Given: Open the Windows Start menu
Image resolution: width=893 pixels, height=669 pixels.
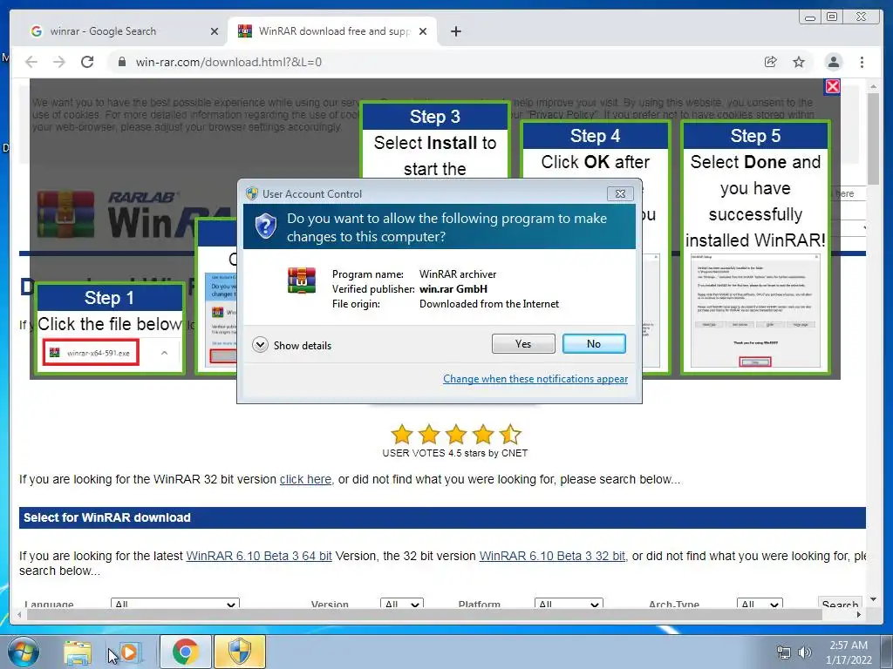Looking at the screenshot, I should click(x=23, y=652).
